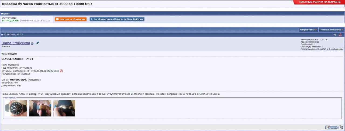Open the post number #1 permalink
This screenshot has width=345, height=131.
[335, 35]
